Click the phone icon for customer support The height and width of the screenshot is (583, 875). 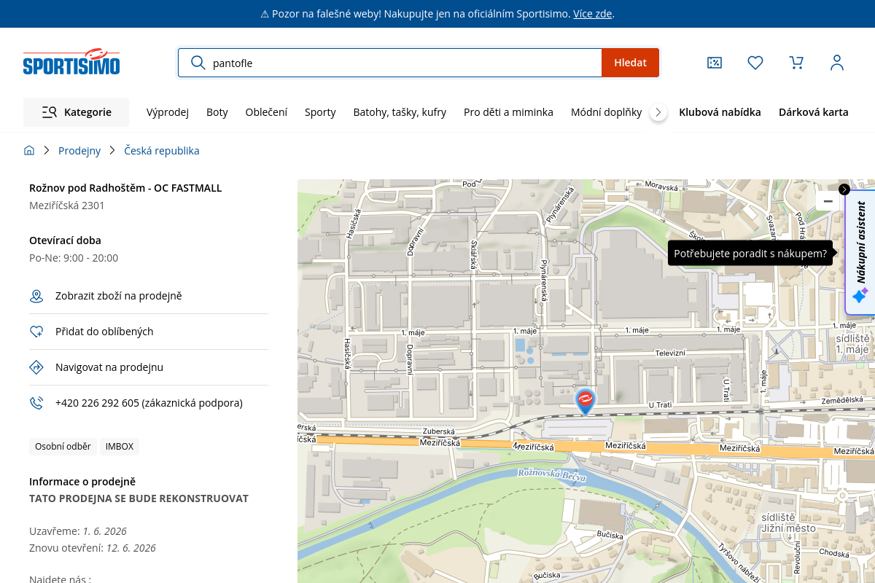[36, 403]
